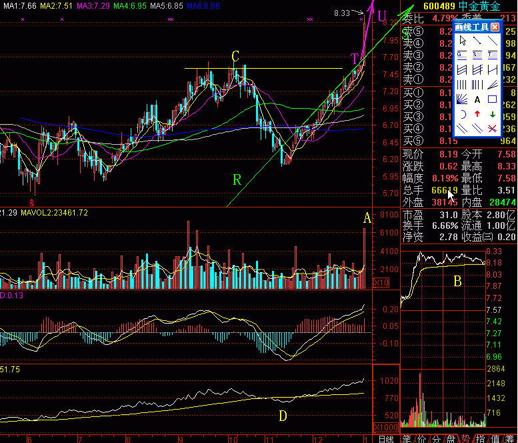Open the 笔 tick details tab
518x443 pixels.
click(x=407, y=438)
